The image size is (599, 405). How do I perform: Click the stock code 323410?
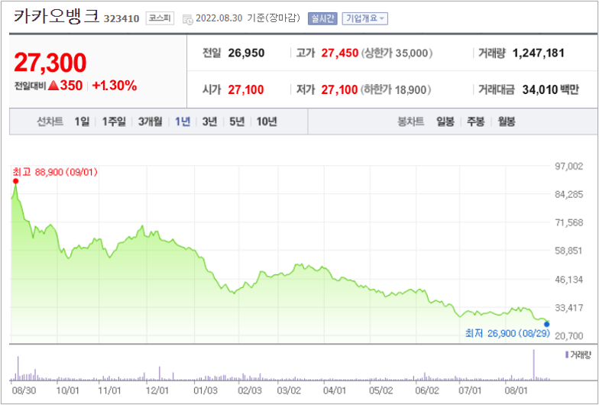click(x=121, y=18)
